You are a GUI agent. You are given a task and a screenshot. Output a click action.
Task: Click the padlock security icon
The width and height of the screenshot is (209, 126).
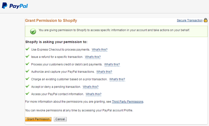pos(205,20)
